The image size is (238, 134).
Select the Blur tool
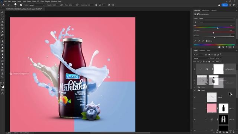click(x=2, y=54)
